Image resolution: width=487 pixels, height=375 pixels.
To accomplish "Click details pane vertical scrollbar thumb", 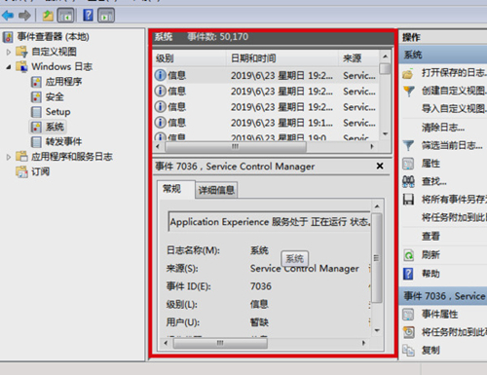I will point(377,258).
